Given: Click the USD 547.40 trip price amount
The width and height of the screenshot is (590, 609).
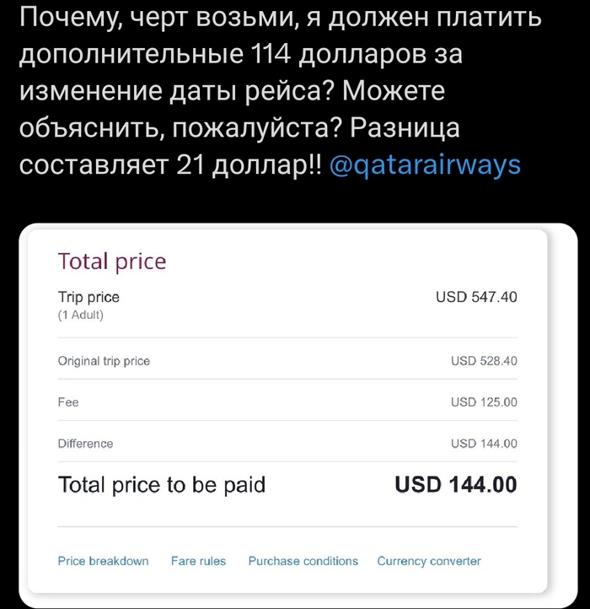Looking at the screenshot, I should 476,297.
